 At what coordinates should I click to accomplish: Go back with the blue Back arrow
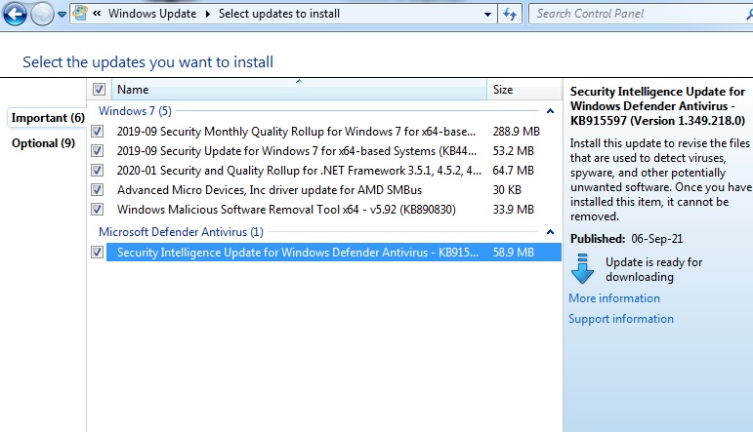click(x=15, y=15)
